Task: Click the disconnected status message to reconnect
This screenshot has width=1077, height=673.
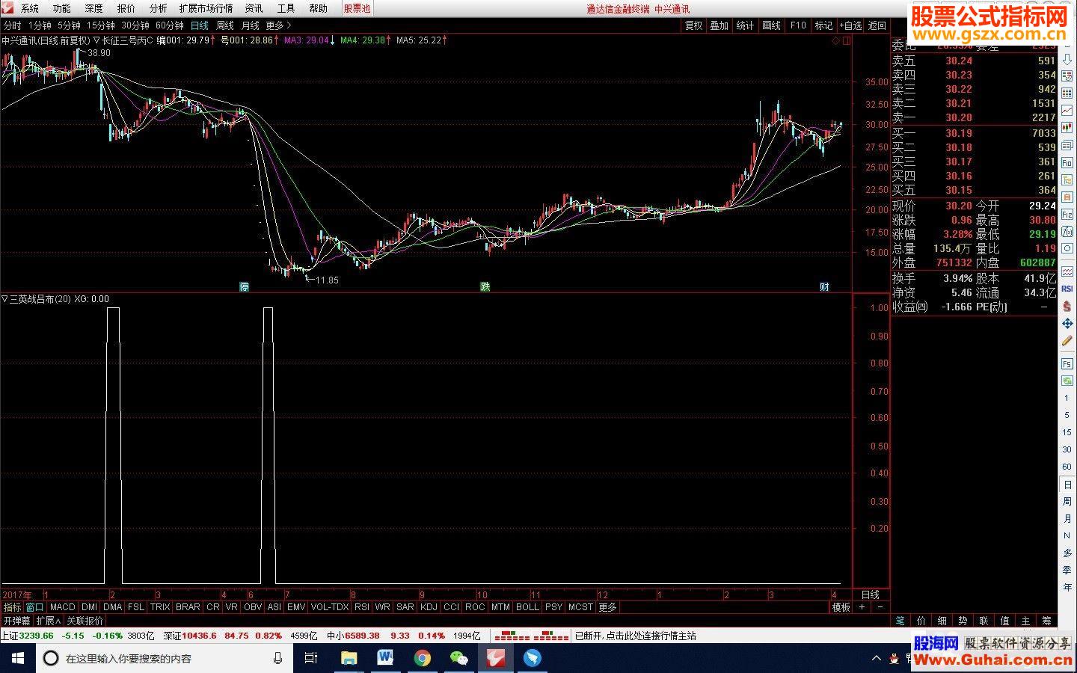Action: click(x=635, y=636)
